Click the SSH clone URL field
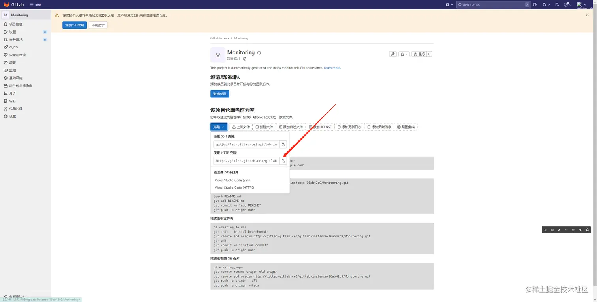 point(246,145)
